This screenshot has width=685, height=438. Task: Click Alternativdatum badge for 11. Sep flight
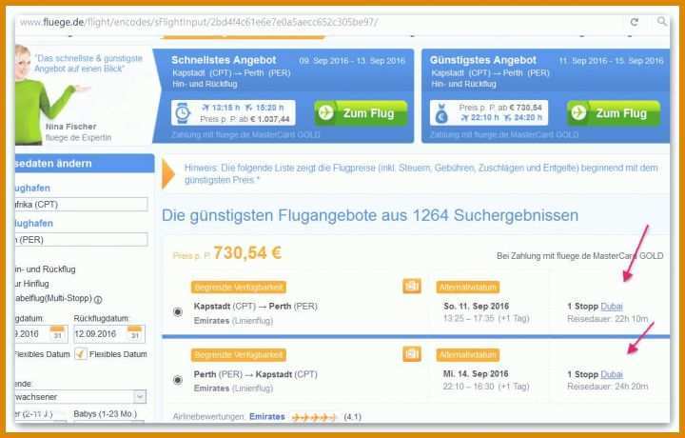coord(468,288)
